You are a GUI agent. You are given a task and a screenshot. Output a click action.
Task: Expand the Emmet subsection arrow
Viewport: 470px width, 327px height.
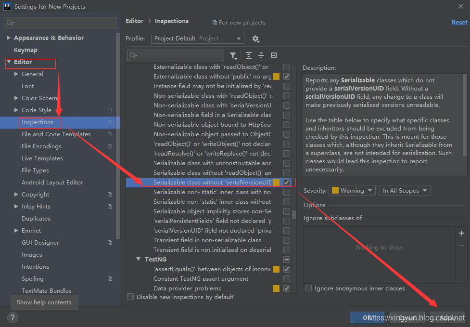point(16,230)
